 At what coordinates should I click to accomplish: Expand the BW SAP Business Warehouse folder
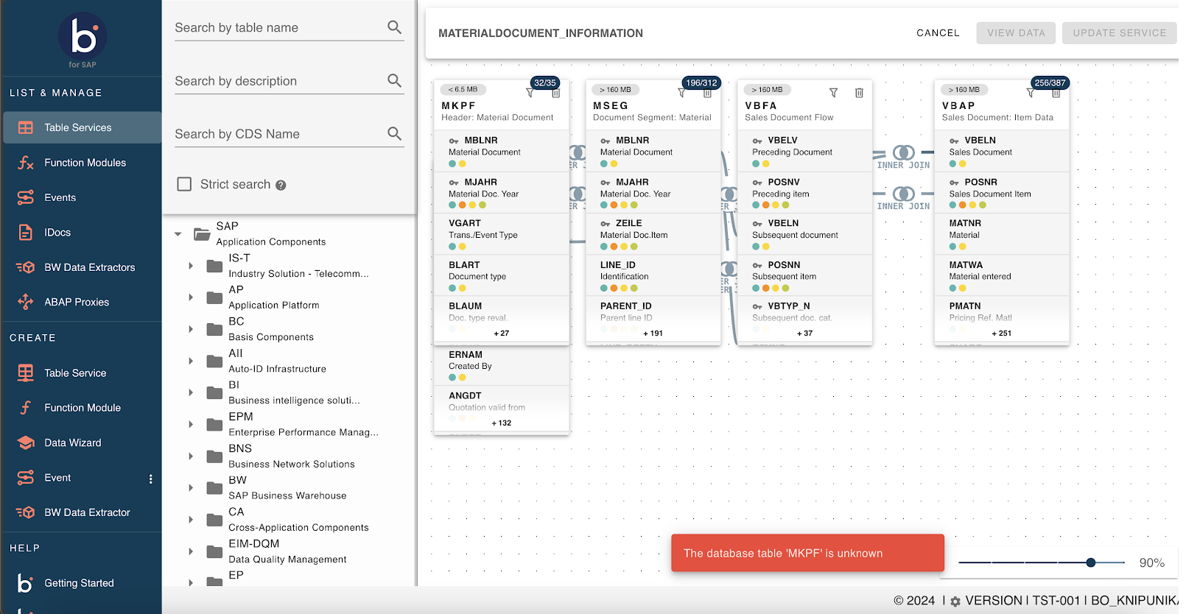191,488
